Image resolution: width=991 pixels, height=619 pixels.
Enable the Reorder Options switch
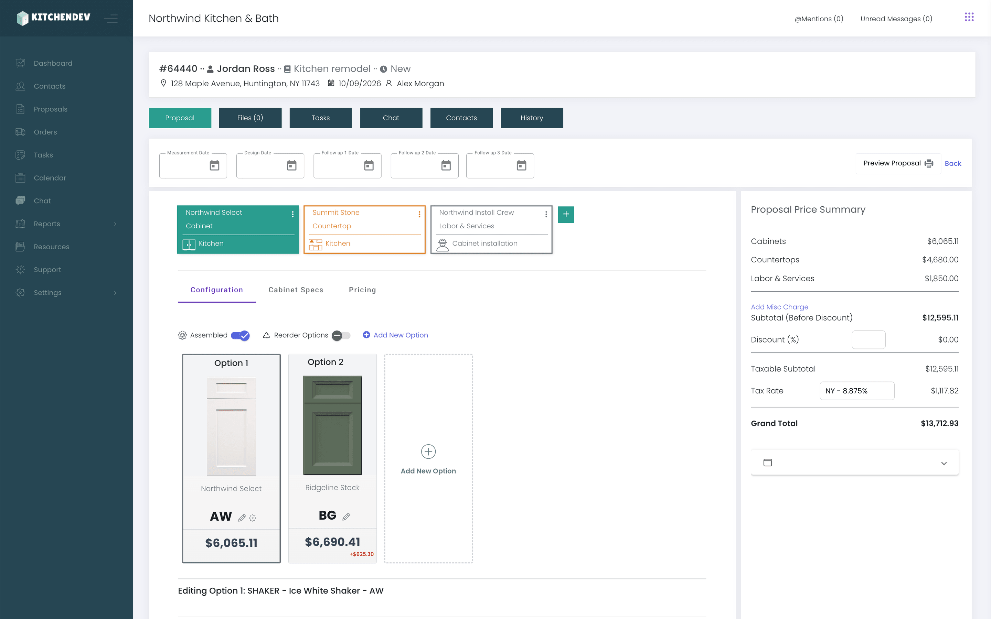(x=341, y=335)
